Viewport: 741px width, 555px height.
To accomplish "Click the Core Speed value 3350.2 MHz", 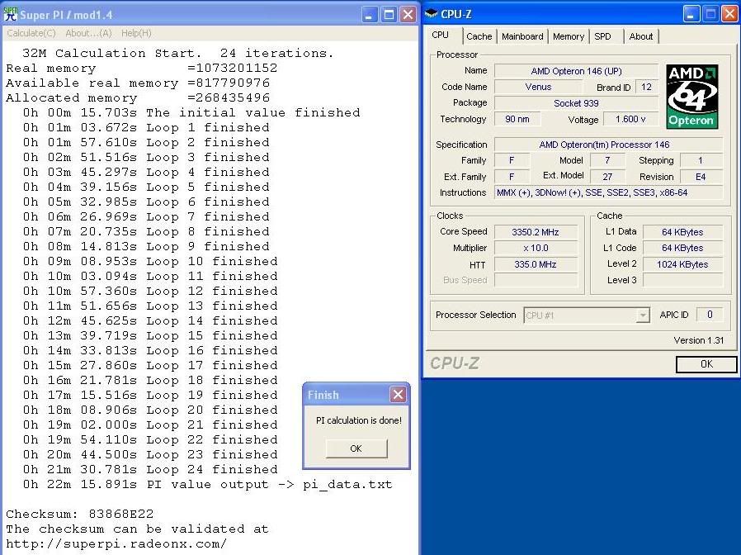I will tap(536, 232).
